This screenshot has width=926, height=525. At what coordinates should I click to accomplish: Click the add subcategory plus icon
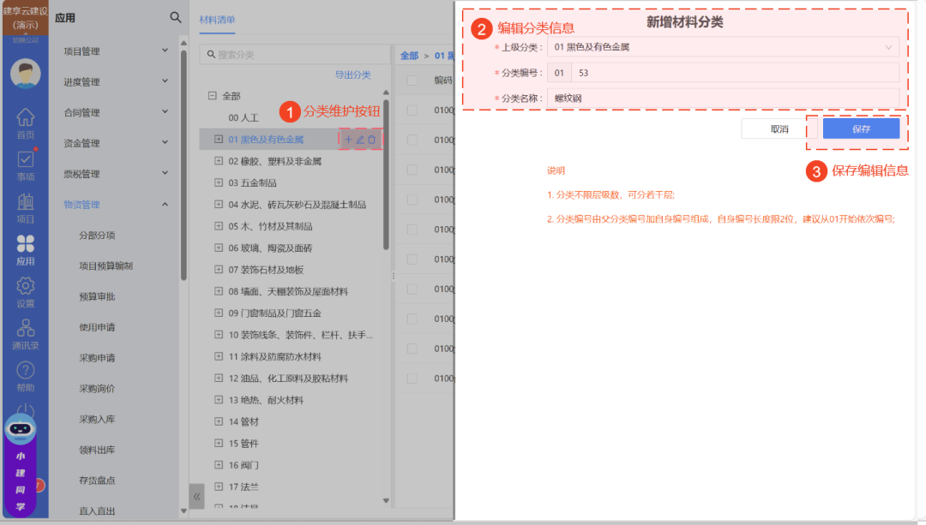coord(348,139)
